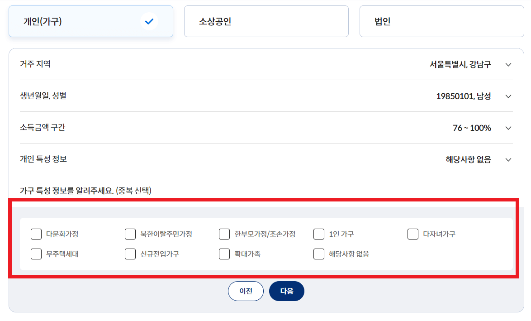Select 한부모가정/조손가정

(x=224, y=234)
